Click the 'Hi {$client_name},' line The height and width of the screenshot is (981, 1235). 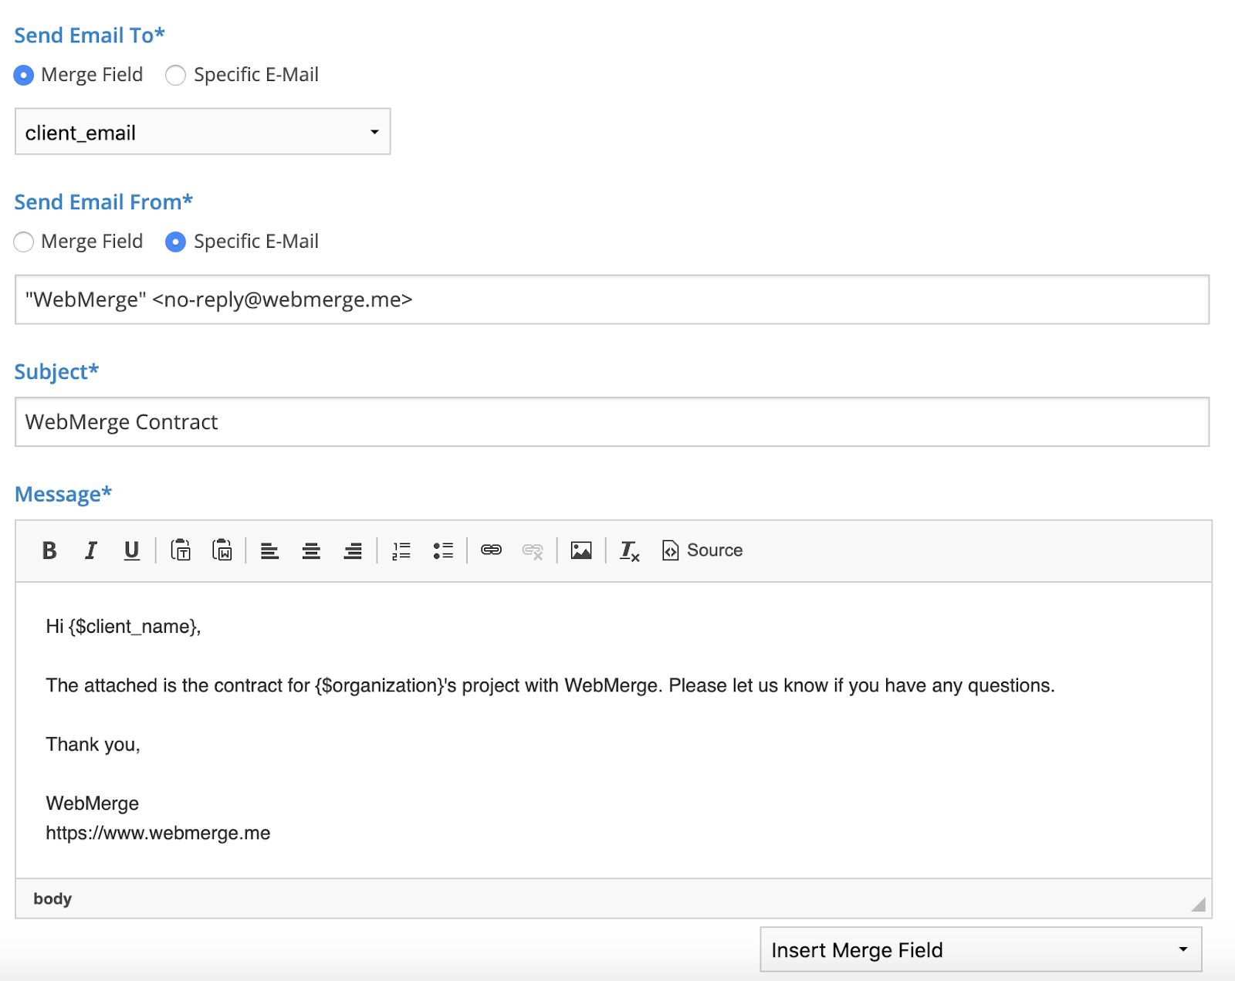[123, 626]
